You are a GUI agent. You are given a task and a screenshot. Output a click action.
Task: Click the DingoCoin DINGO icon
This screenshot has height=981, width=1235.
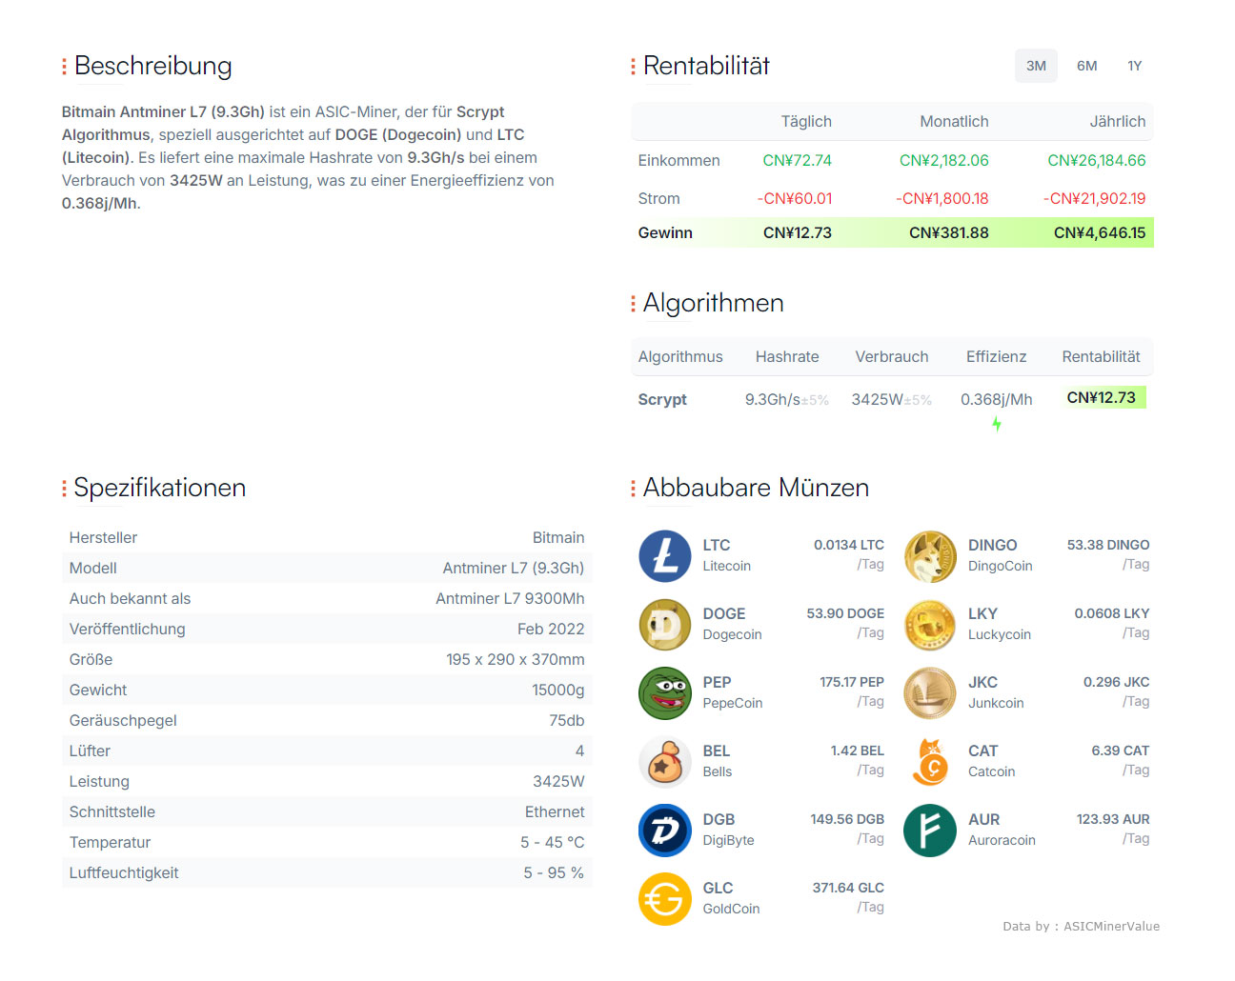pos(930,556)
